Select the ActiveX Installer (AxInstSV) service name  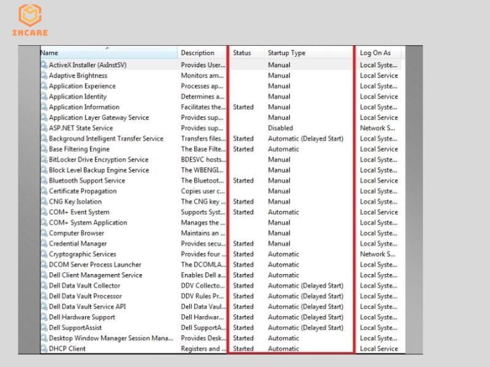[x=88, y=65]
